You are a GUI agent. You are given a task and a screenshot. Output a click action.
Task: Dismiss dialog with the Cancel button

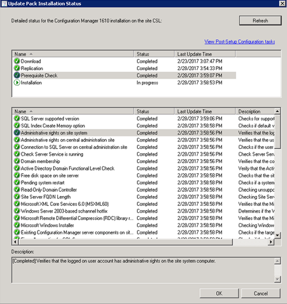261,293
